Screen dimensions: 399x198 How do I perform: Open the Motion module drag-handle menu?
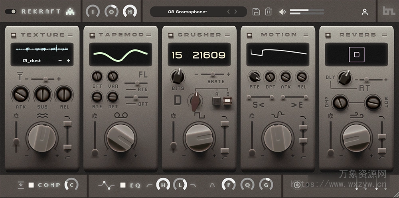point(305,35)
